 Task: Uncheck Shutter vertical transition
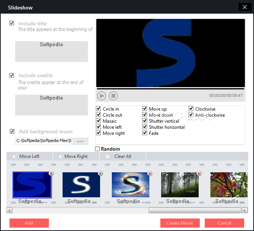click(144, 121)
